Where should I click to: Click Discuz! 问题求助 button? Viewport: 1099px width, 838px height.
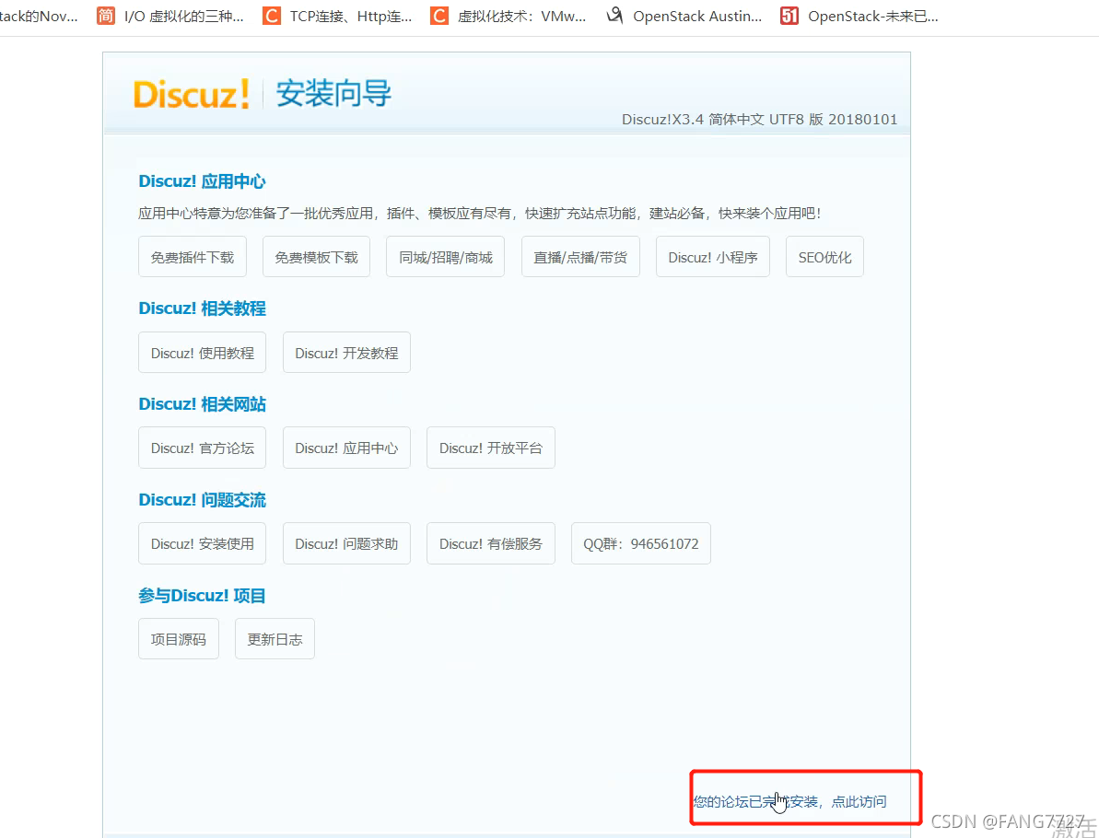pos(346,543)
